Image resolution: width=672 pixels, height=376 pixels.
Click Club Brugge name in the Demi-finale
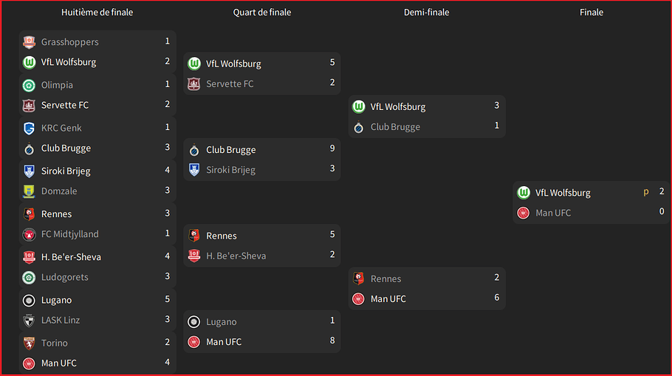click(x=395, y=127)
